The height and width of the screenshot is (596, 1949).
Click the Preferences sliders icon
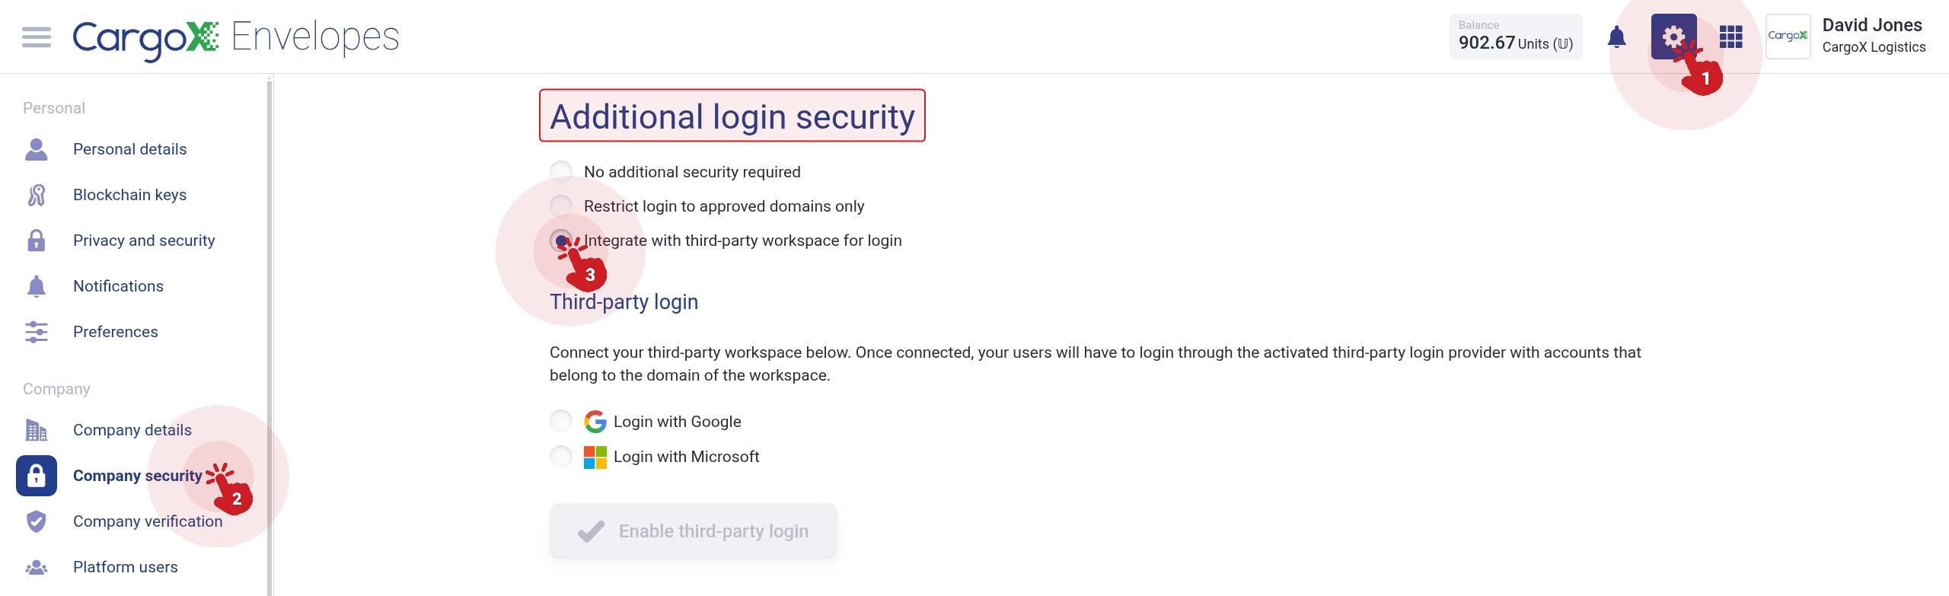coord(36,332)
